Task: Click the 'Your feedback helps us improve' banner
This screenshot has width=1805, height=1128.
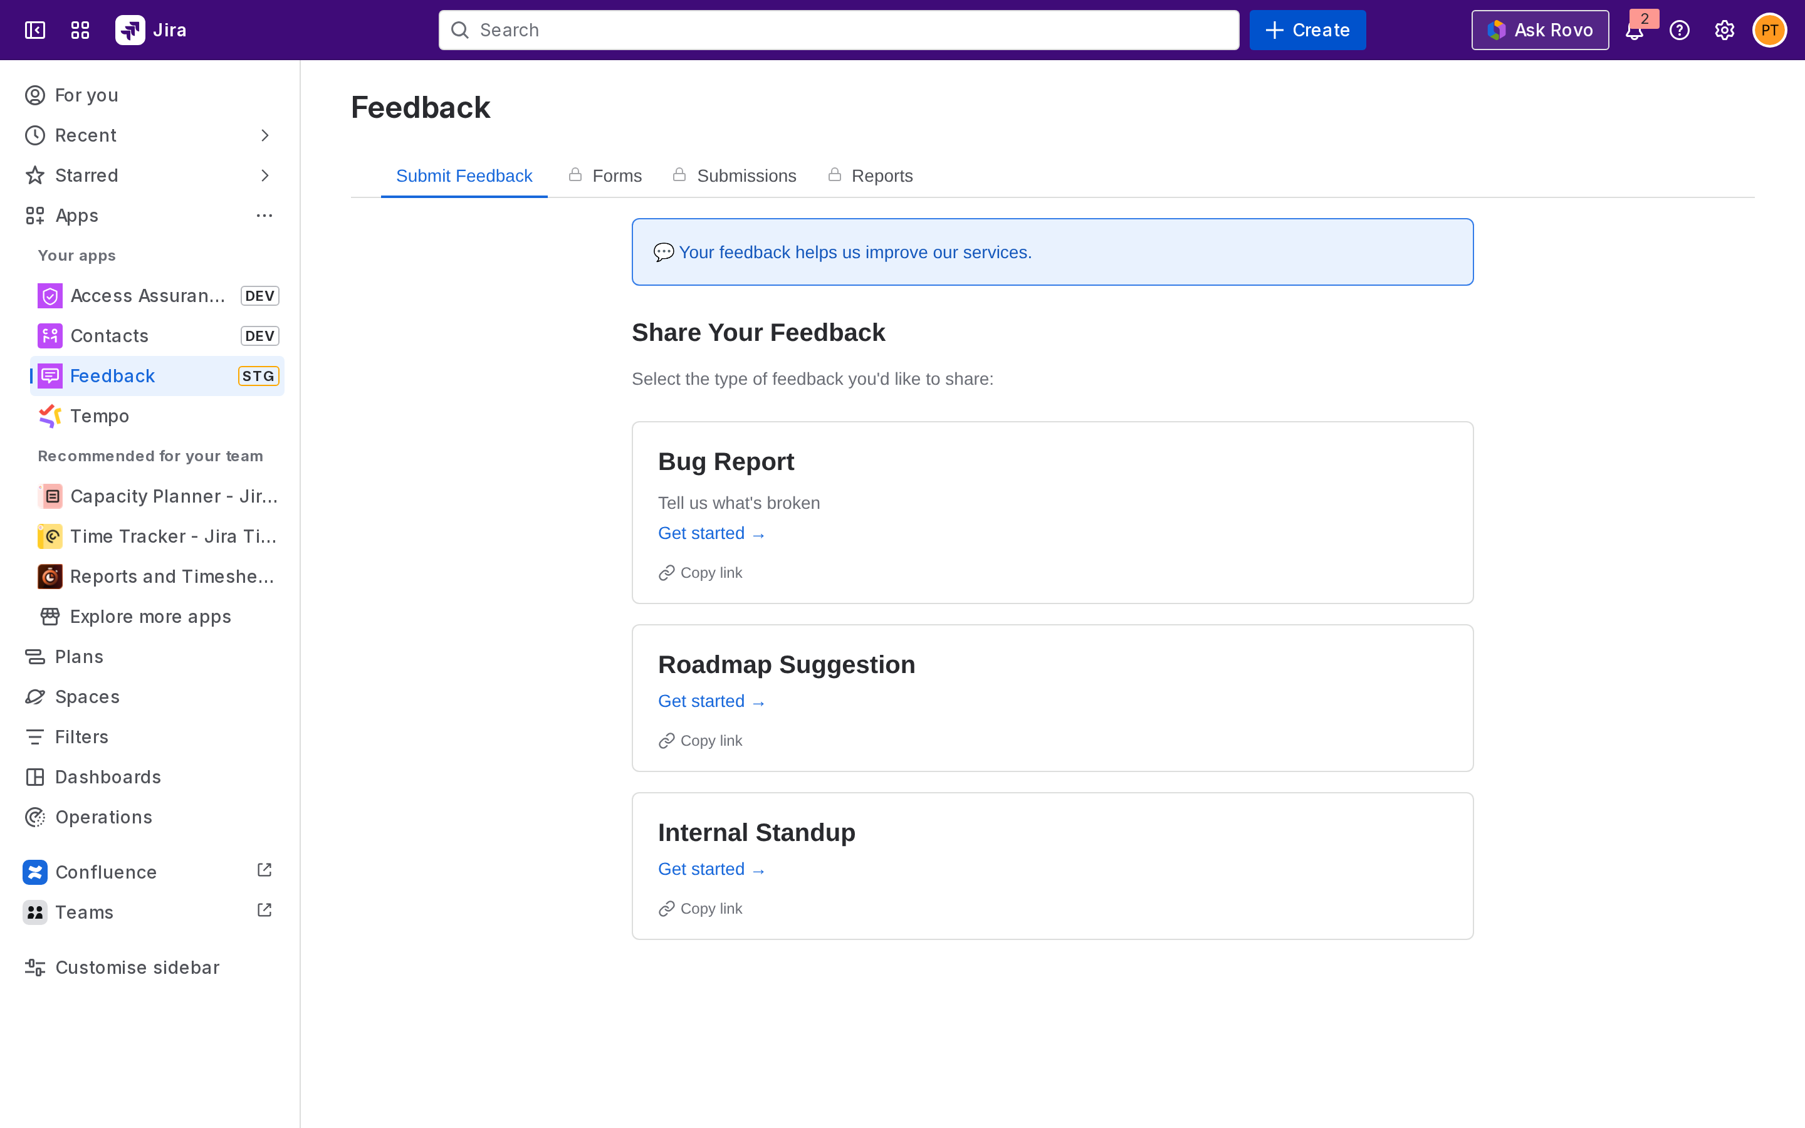Action: [1052, 252]
